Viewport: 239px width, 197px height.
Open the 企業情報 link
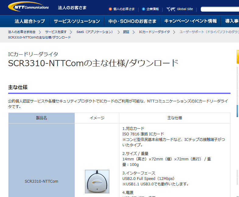[x=153, y=9]
